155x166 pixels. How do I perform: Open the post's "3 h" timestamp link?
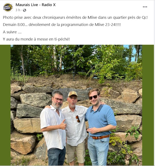18,10
